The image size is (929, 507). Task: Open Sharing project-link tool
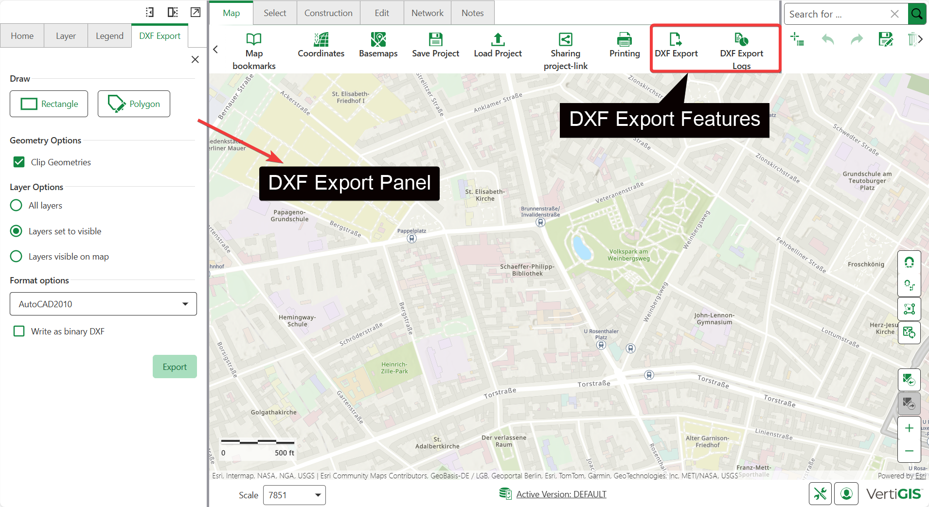565,51
